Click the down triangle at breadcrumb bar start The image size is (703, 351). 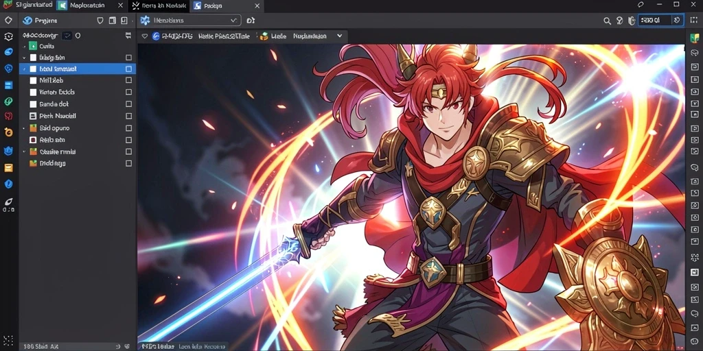click(144, 36)
